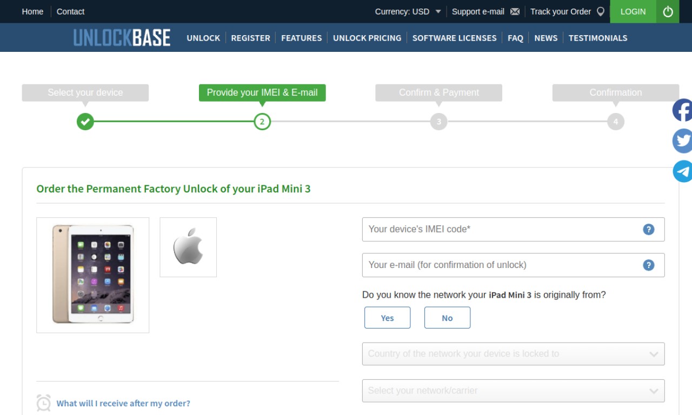Click the 'Confirmation' step label
Image resolution: width=692 pixels, height=415 pixels.
coord(616,92)
